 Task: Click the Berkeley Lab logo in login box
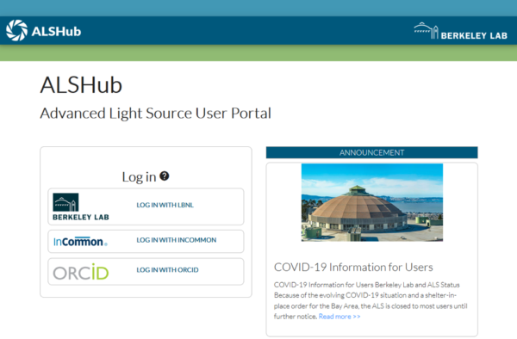[x=81, y=206]
